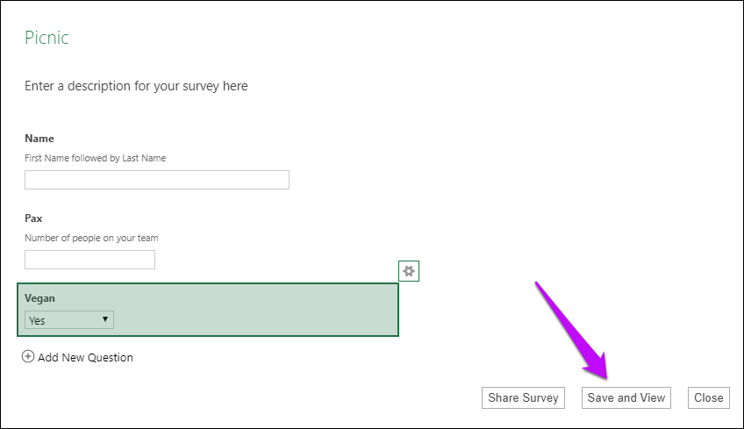
Task: Close the survey editor dialog
Action: pos(708,397)
